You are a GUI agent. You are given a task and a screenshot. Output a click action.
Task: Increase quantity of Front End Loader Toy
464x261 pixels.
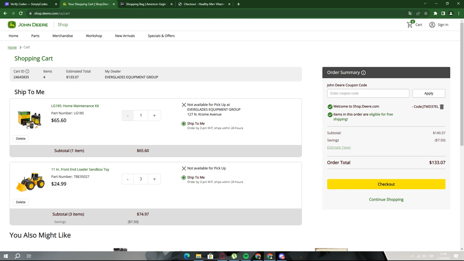tap(154, 179)
